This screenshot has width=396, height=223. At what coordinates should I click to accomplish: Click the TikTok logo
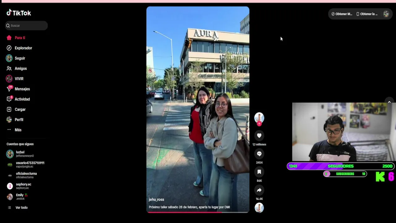[19, 13]
